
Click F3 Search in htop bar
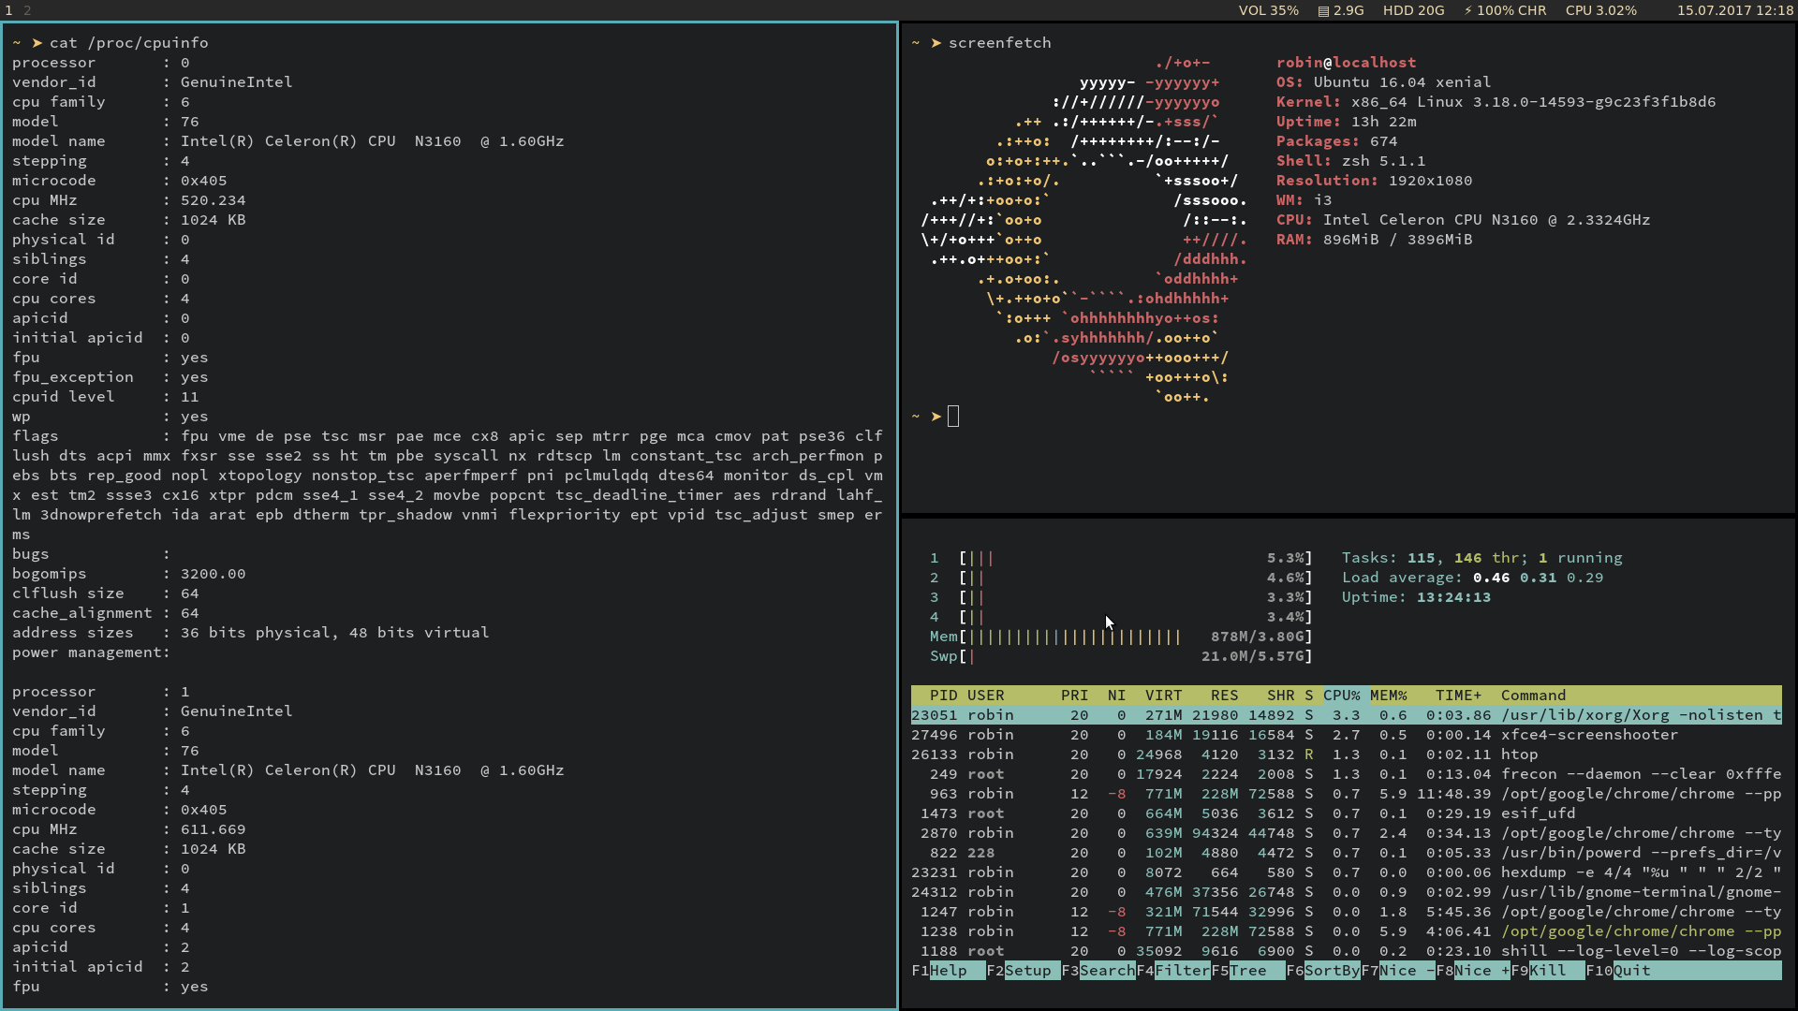click(1107, 971)
